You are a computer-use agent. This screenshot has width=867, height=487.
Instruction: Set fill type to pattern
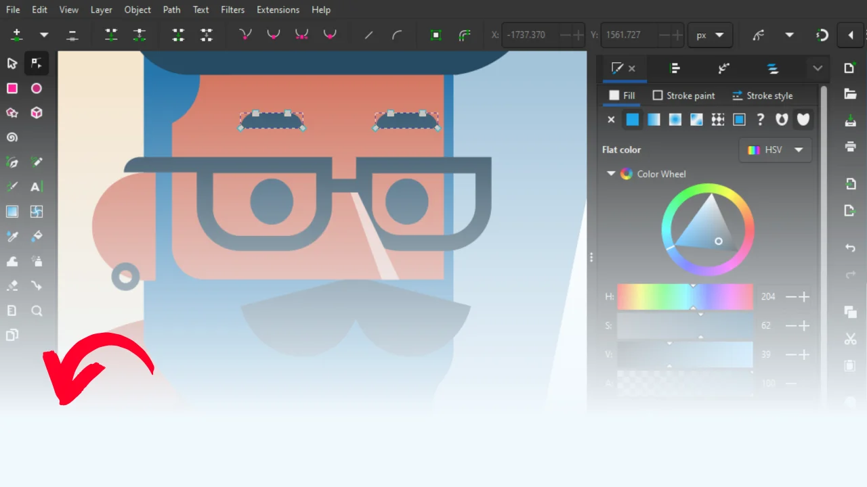(x=718, y=120)
